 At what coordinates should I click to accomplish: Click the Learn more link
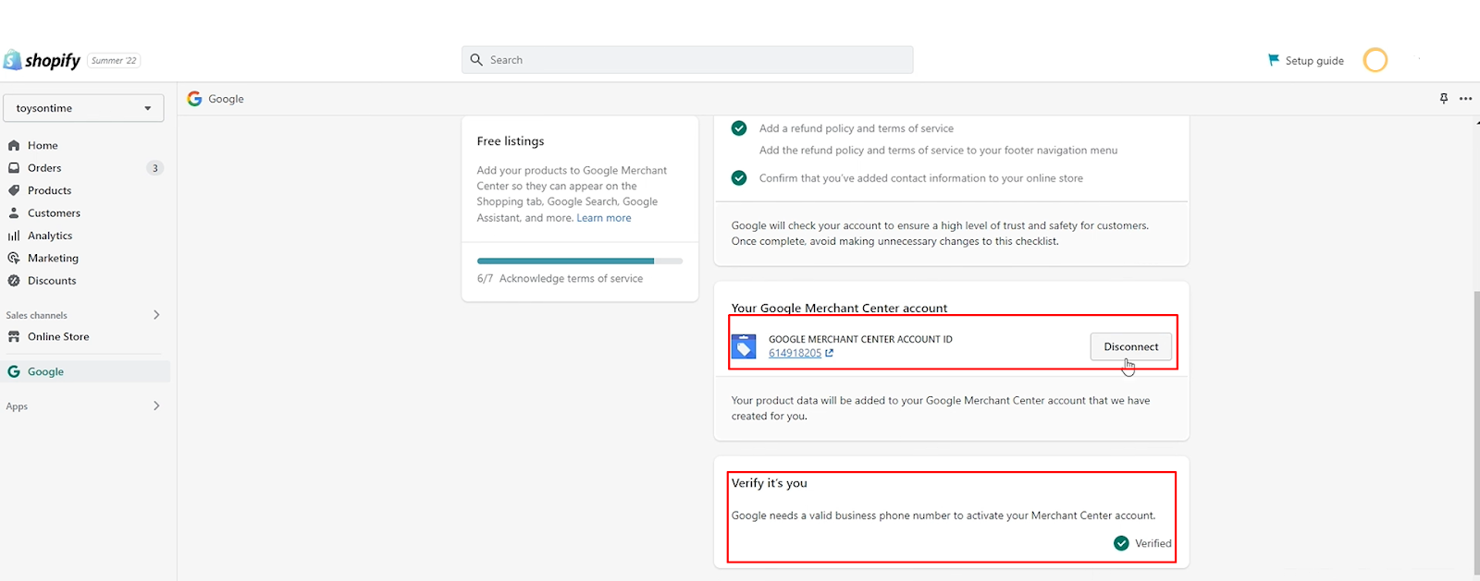click(x=604, y=218)
